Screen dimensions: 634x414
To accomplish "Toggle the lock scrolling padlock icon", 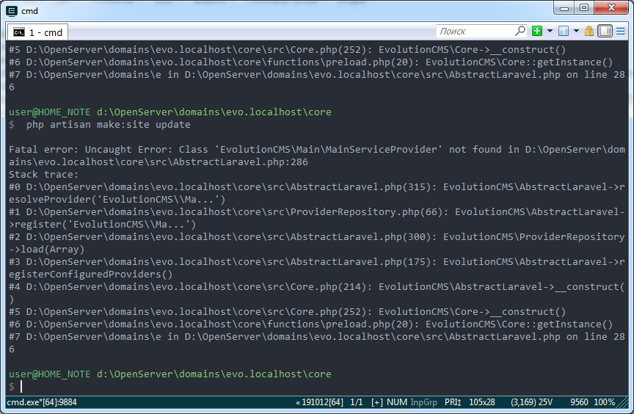I will tap(589, 31).
